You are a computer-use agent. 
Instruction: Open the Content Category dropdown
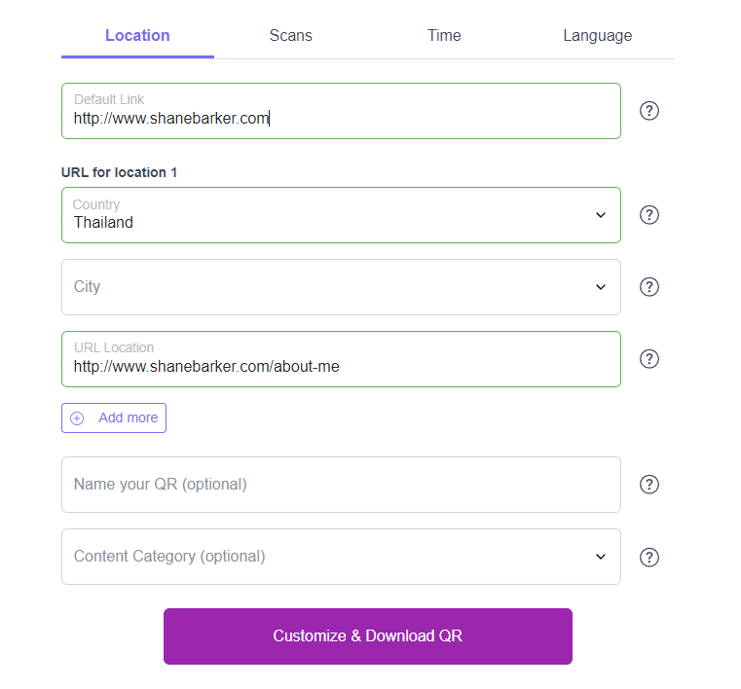point(341,557)
